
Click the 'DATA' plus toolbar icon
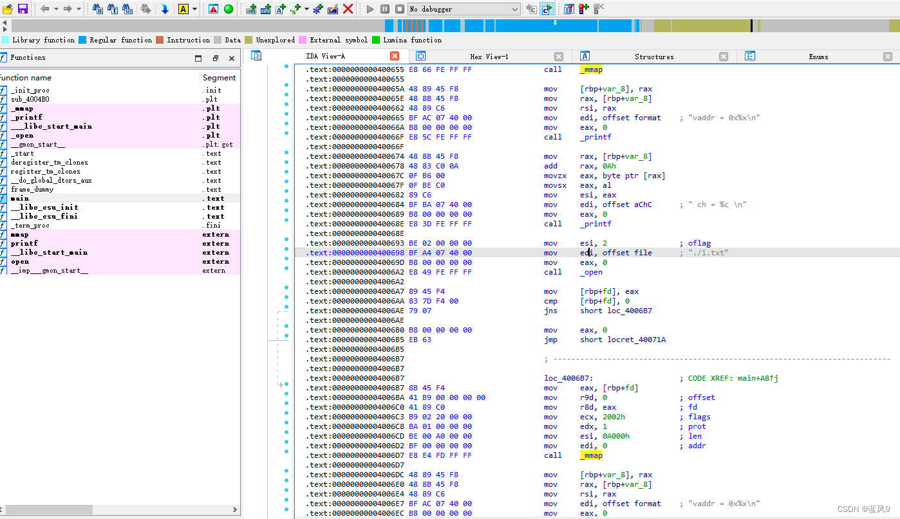266,9
